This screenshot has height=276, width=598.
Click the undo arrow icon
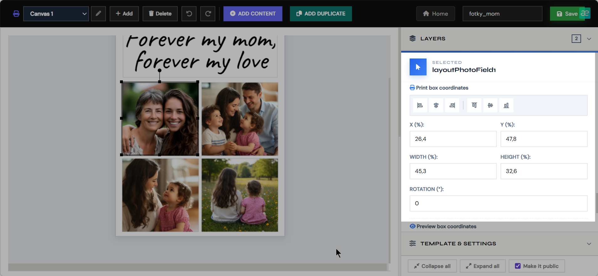coord(189,14)
